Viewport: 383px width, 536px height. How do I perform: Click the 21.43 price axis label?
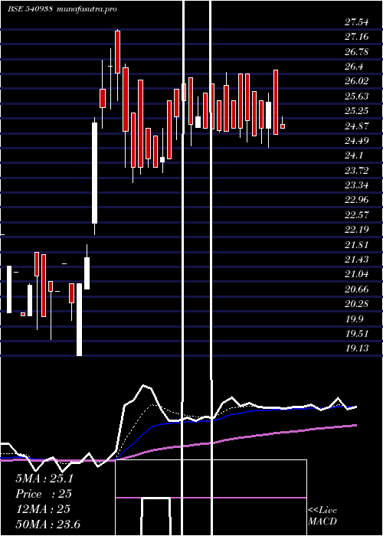tap(357, 260)
